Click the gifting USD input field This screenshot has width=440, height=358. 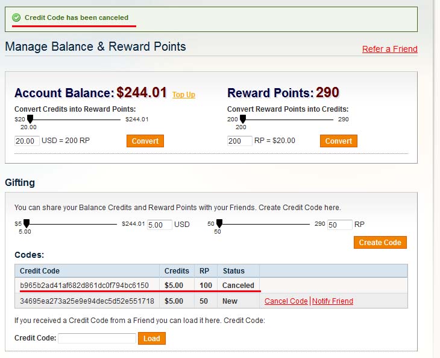[x=159, y=225]
